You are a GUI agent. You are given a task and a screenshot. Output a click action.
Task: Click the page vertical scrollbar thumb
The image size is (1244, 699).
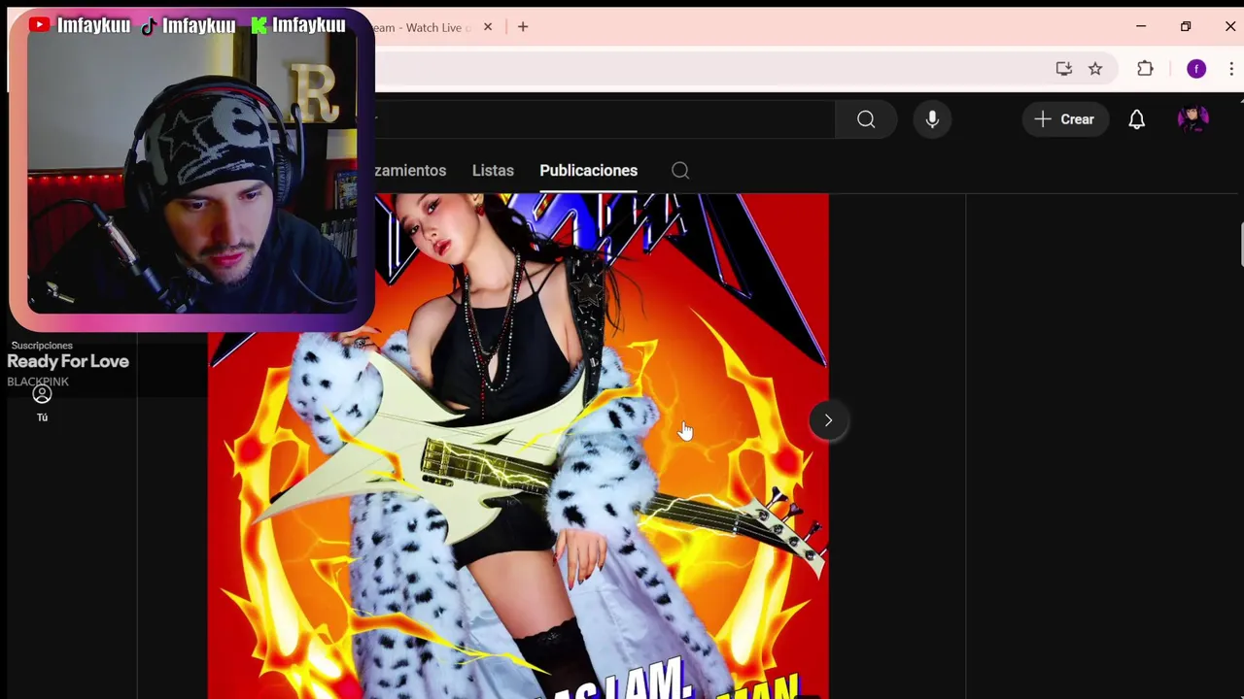(x=1241, y=243)
